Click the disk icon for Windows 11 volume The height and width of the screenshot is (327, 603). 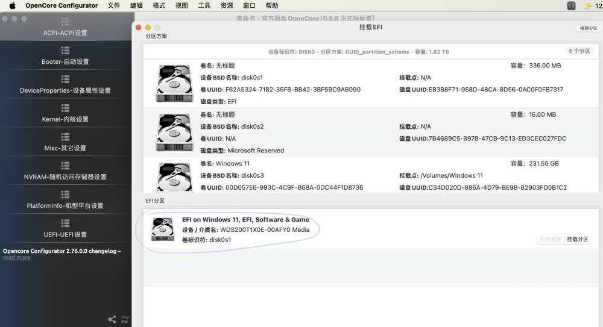tap(174, 177)
